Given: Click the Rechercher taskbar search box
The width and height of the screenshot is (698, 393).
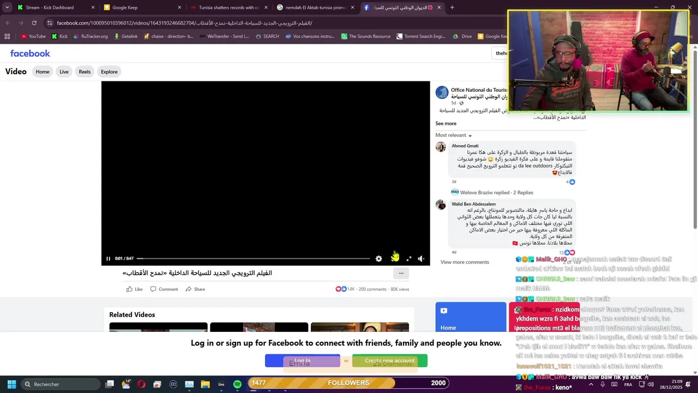Looking at the screenshot, I should pyautogui.click(x=61, y=384).
